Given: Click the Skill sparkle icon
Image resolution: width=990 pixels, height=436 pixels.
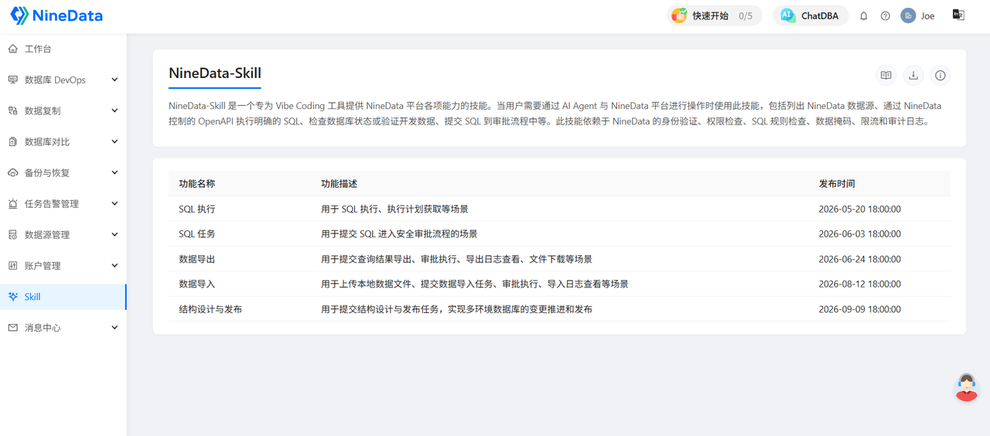Looking at the screenshot, I should tap(12, 297).
